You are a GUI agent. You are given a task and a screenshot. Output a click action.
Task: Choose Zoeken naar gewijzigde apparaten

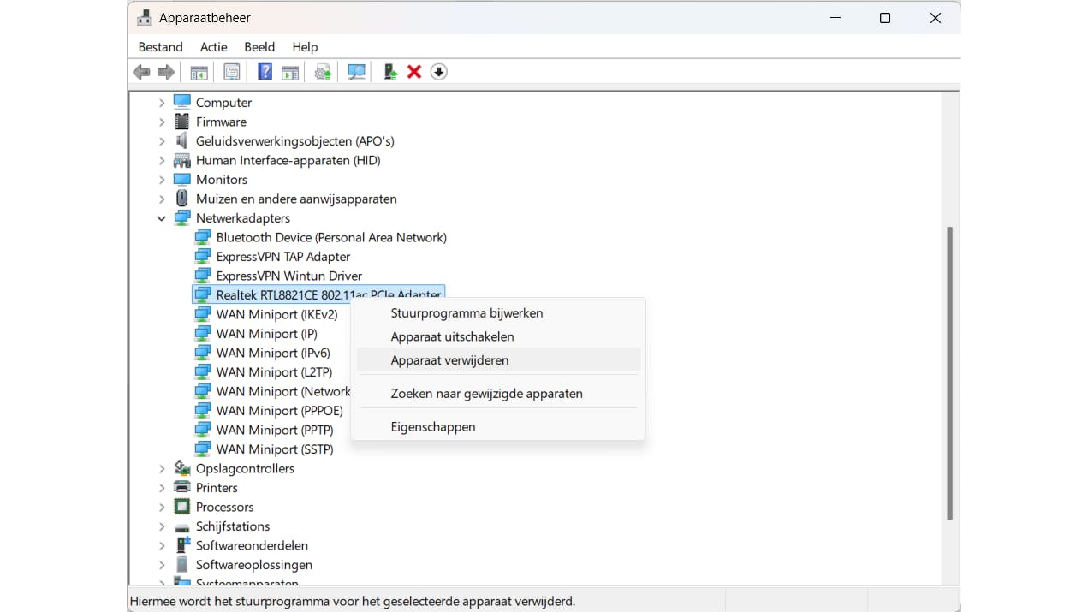tap(498, 394)
